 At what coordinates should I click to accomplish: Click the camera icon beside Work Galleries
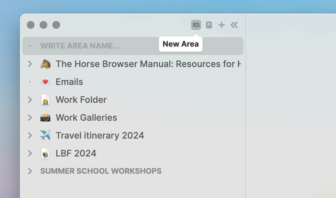point(46,118)
